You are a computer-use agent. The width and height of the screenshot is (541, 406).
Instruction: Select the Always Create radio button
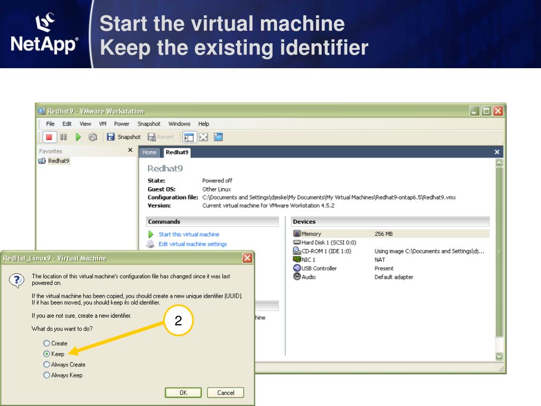click(46, 365)
